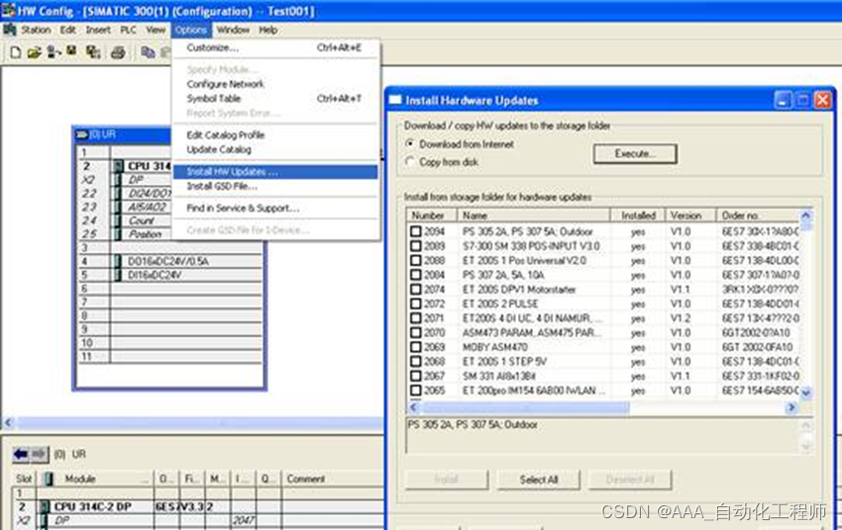
Task: Click the Print toolbar icon
Action: [x=118, y=52]
